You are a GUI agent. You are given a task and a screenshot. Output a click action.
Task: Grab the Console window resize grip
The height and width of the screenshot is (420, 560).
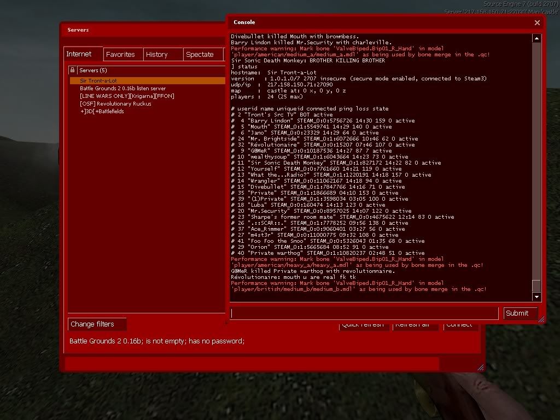pos(541,319)
